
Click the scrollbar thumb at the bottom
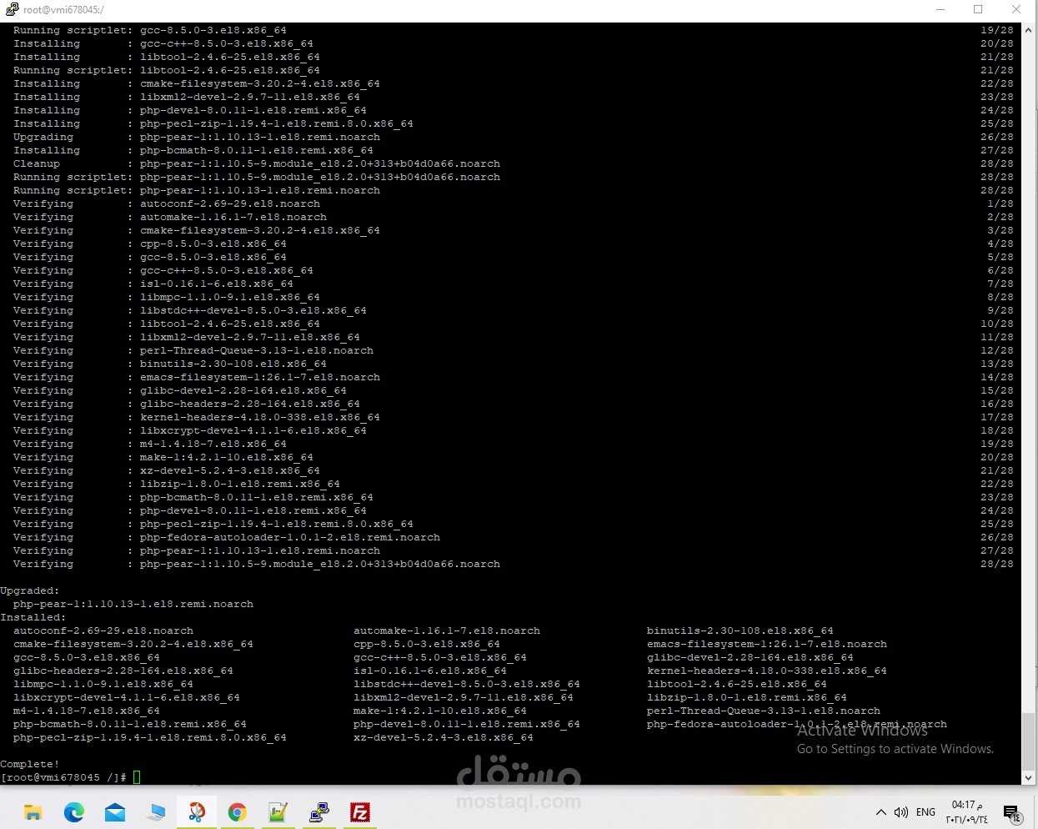(1028, 741)
